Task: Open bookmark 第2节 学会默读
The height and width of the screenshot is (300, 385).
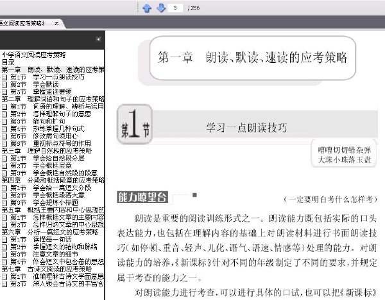Action: [35, 84]
